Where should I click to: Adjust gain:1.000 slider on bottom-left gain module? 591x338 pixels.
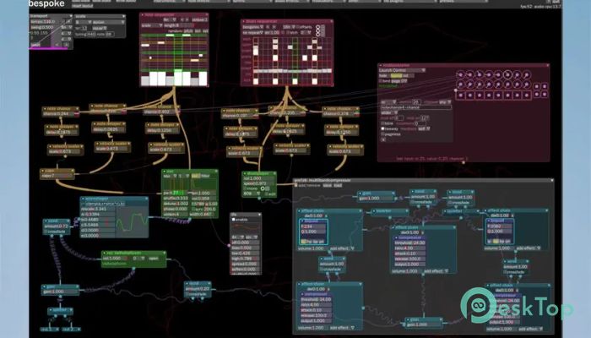(60, 292)
